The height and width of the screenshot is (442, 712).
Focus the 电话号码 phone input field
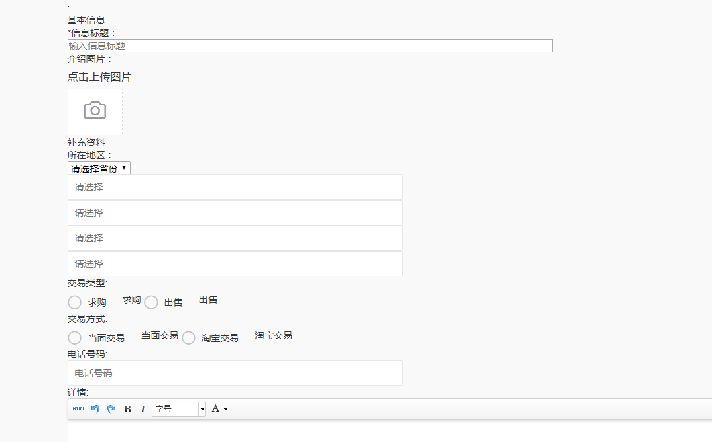[235, 373]
